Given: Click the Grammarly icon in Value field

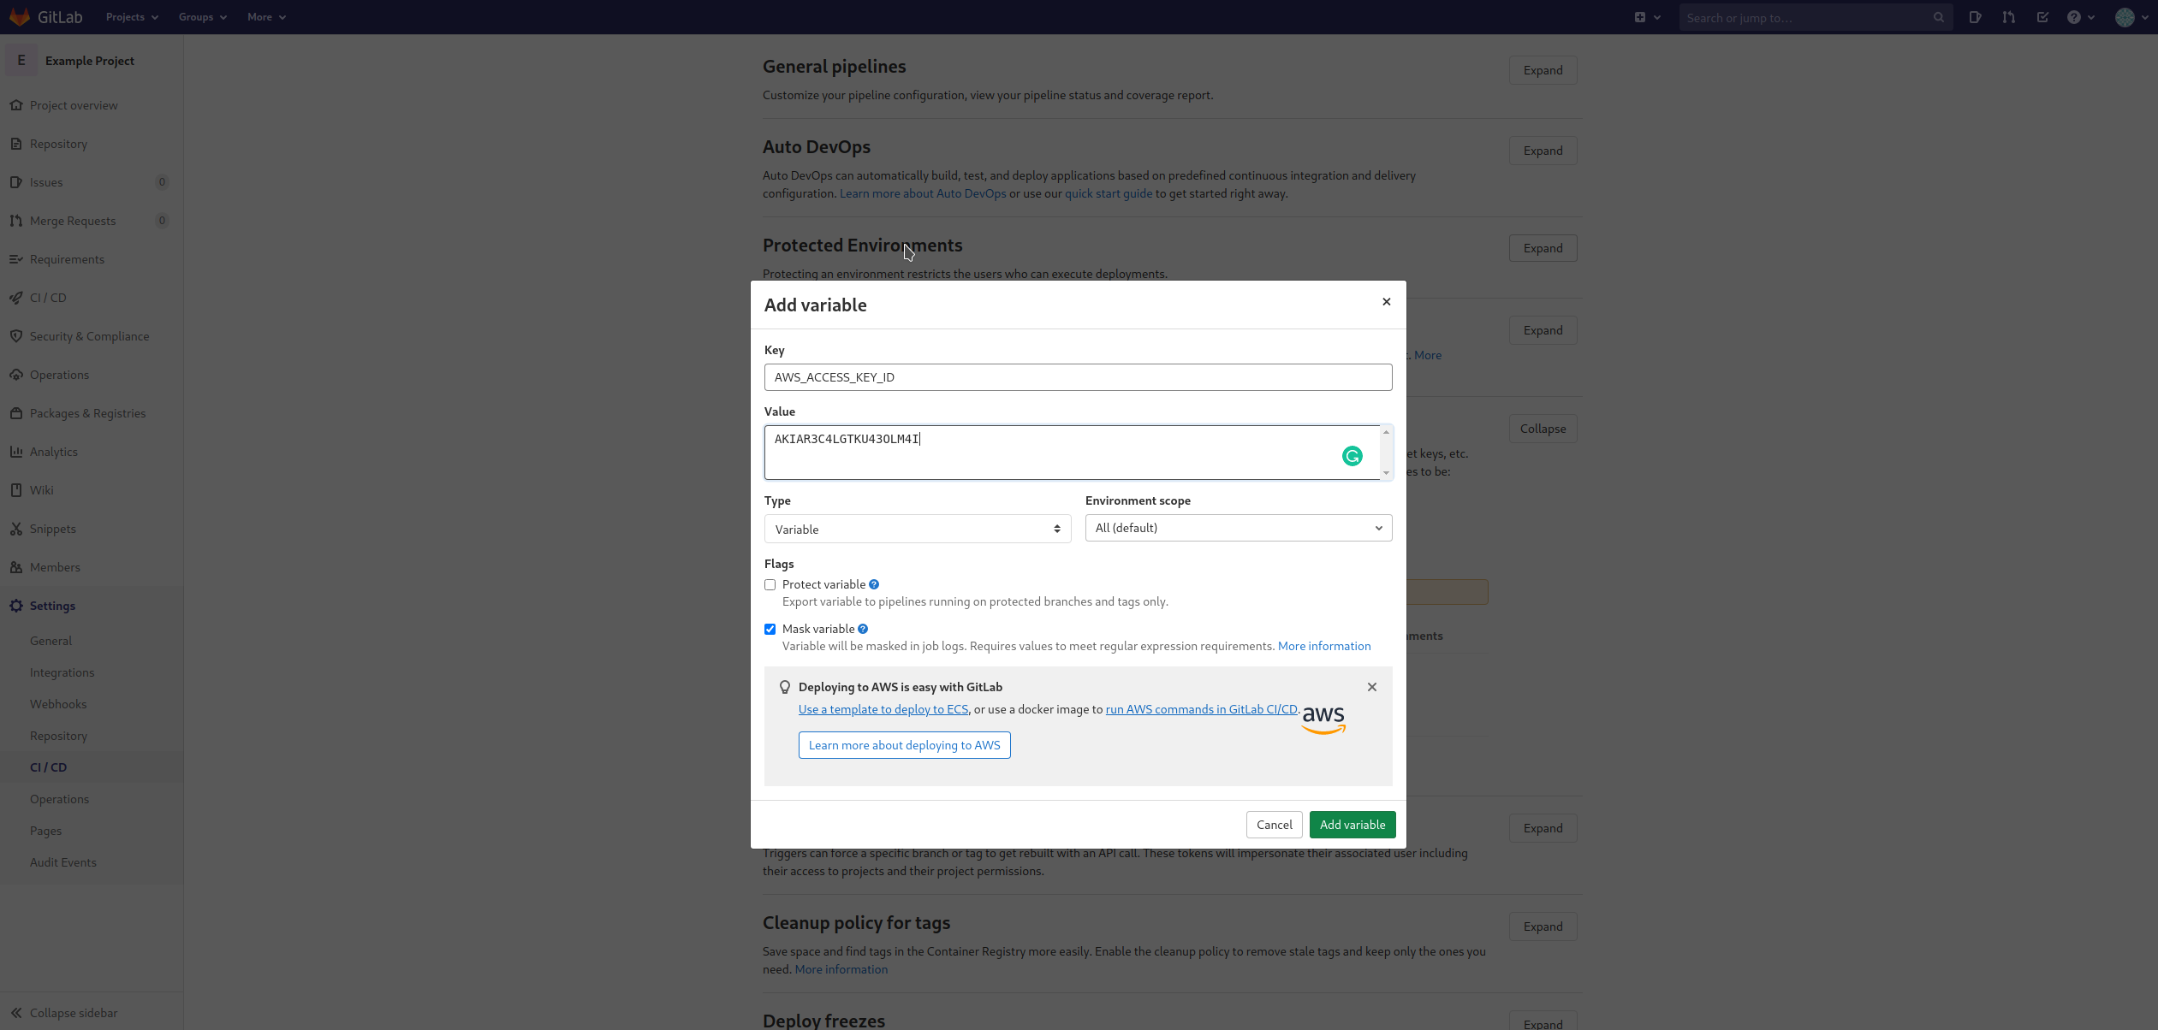Looking at the screenshot, I should click(1352, 456).
